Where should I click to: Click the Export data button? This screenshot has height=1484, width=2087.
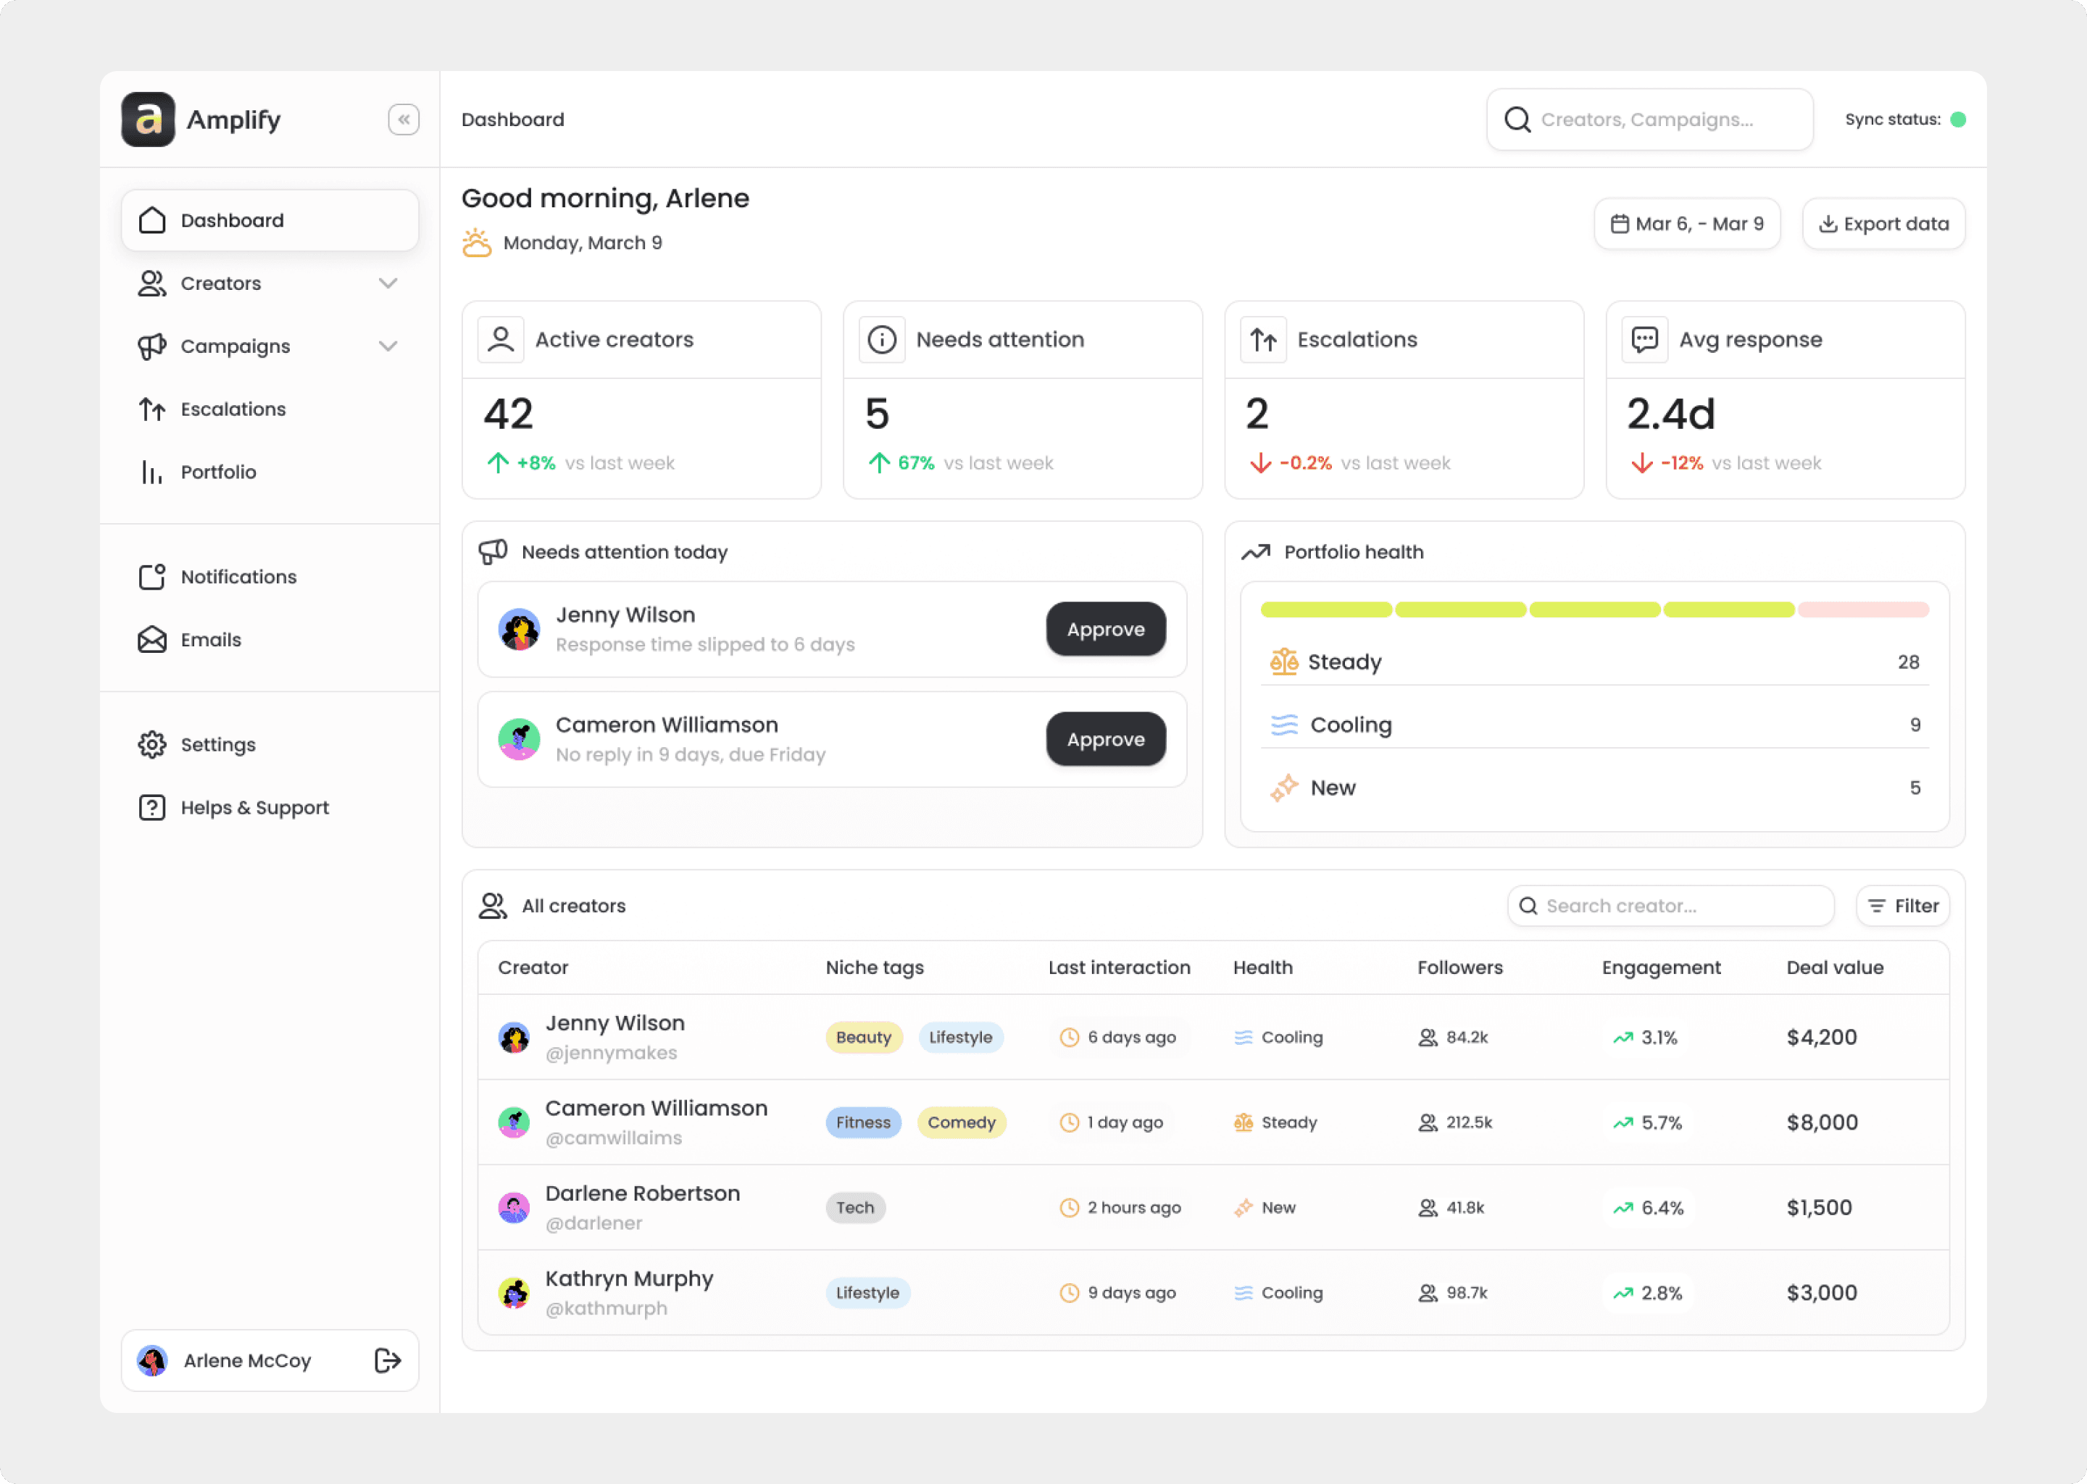(1883, 224)
